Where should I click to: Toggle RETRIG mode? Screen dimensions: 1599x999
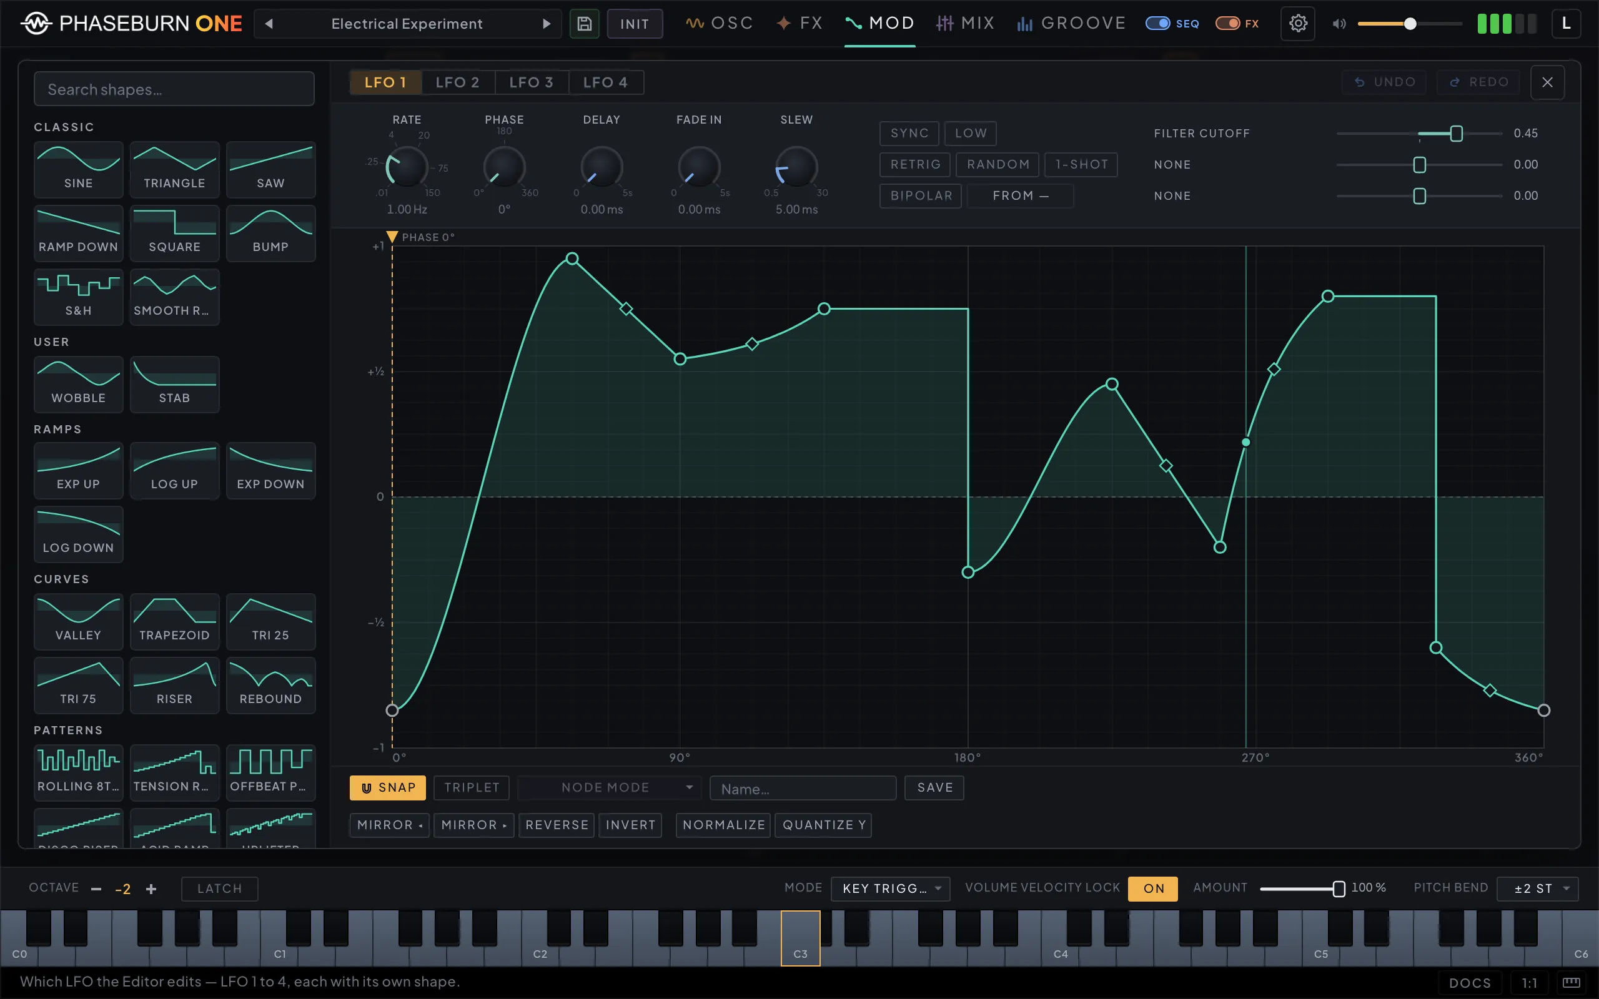pos(915,164)
